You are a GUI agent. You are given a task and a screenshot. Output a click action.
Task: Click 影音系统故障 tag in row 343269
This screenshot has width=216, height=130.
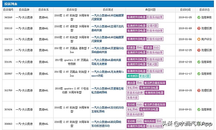click(x=154, y=17)
